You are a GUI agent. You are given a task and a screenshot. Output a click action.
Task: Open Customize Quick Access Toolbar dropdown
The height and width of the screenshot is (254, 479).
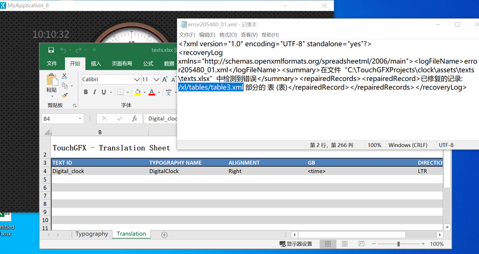point(94,50)
